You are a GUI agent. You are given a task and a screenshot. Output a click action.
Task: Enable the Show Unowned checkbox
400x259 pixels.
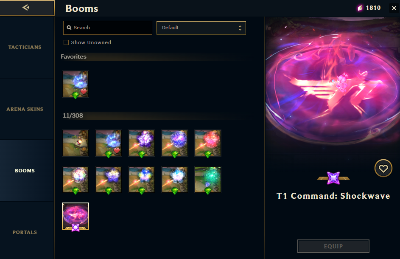pos(66,42)
